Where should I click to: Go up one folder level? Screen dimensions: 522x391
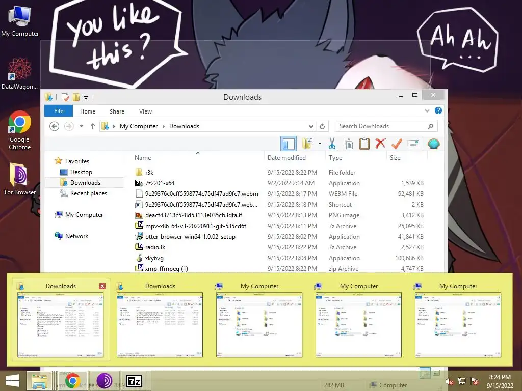click(x=93, y=126)
